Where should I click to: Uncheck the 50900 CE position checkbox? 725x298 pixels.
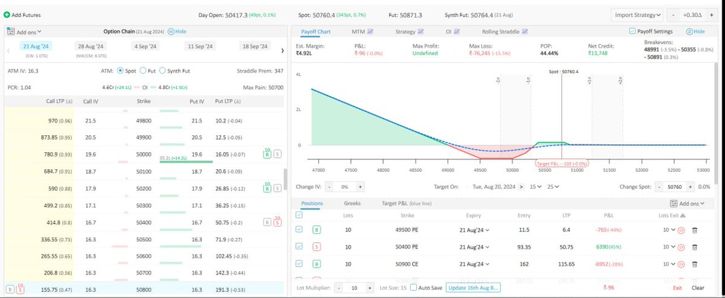pos(299,264)
